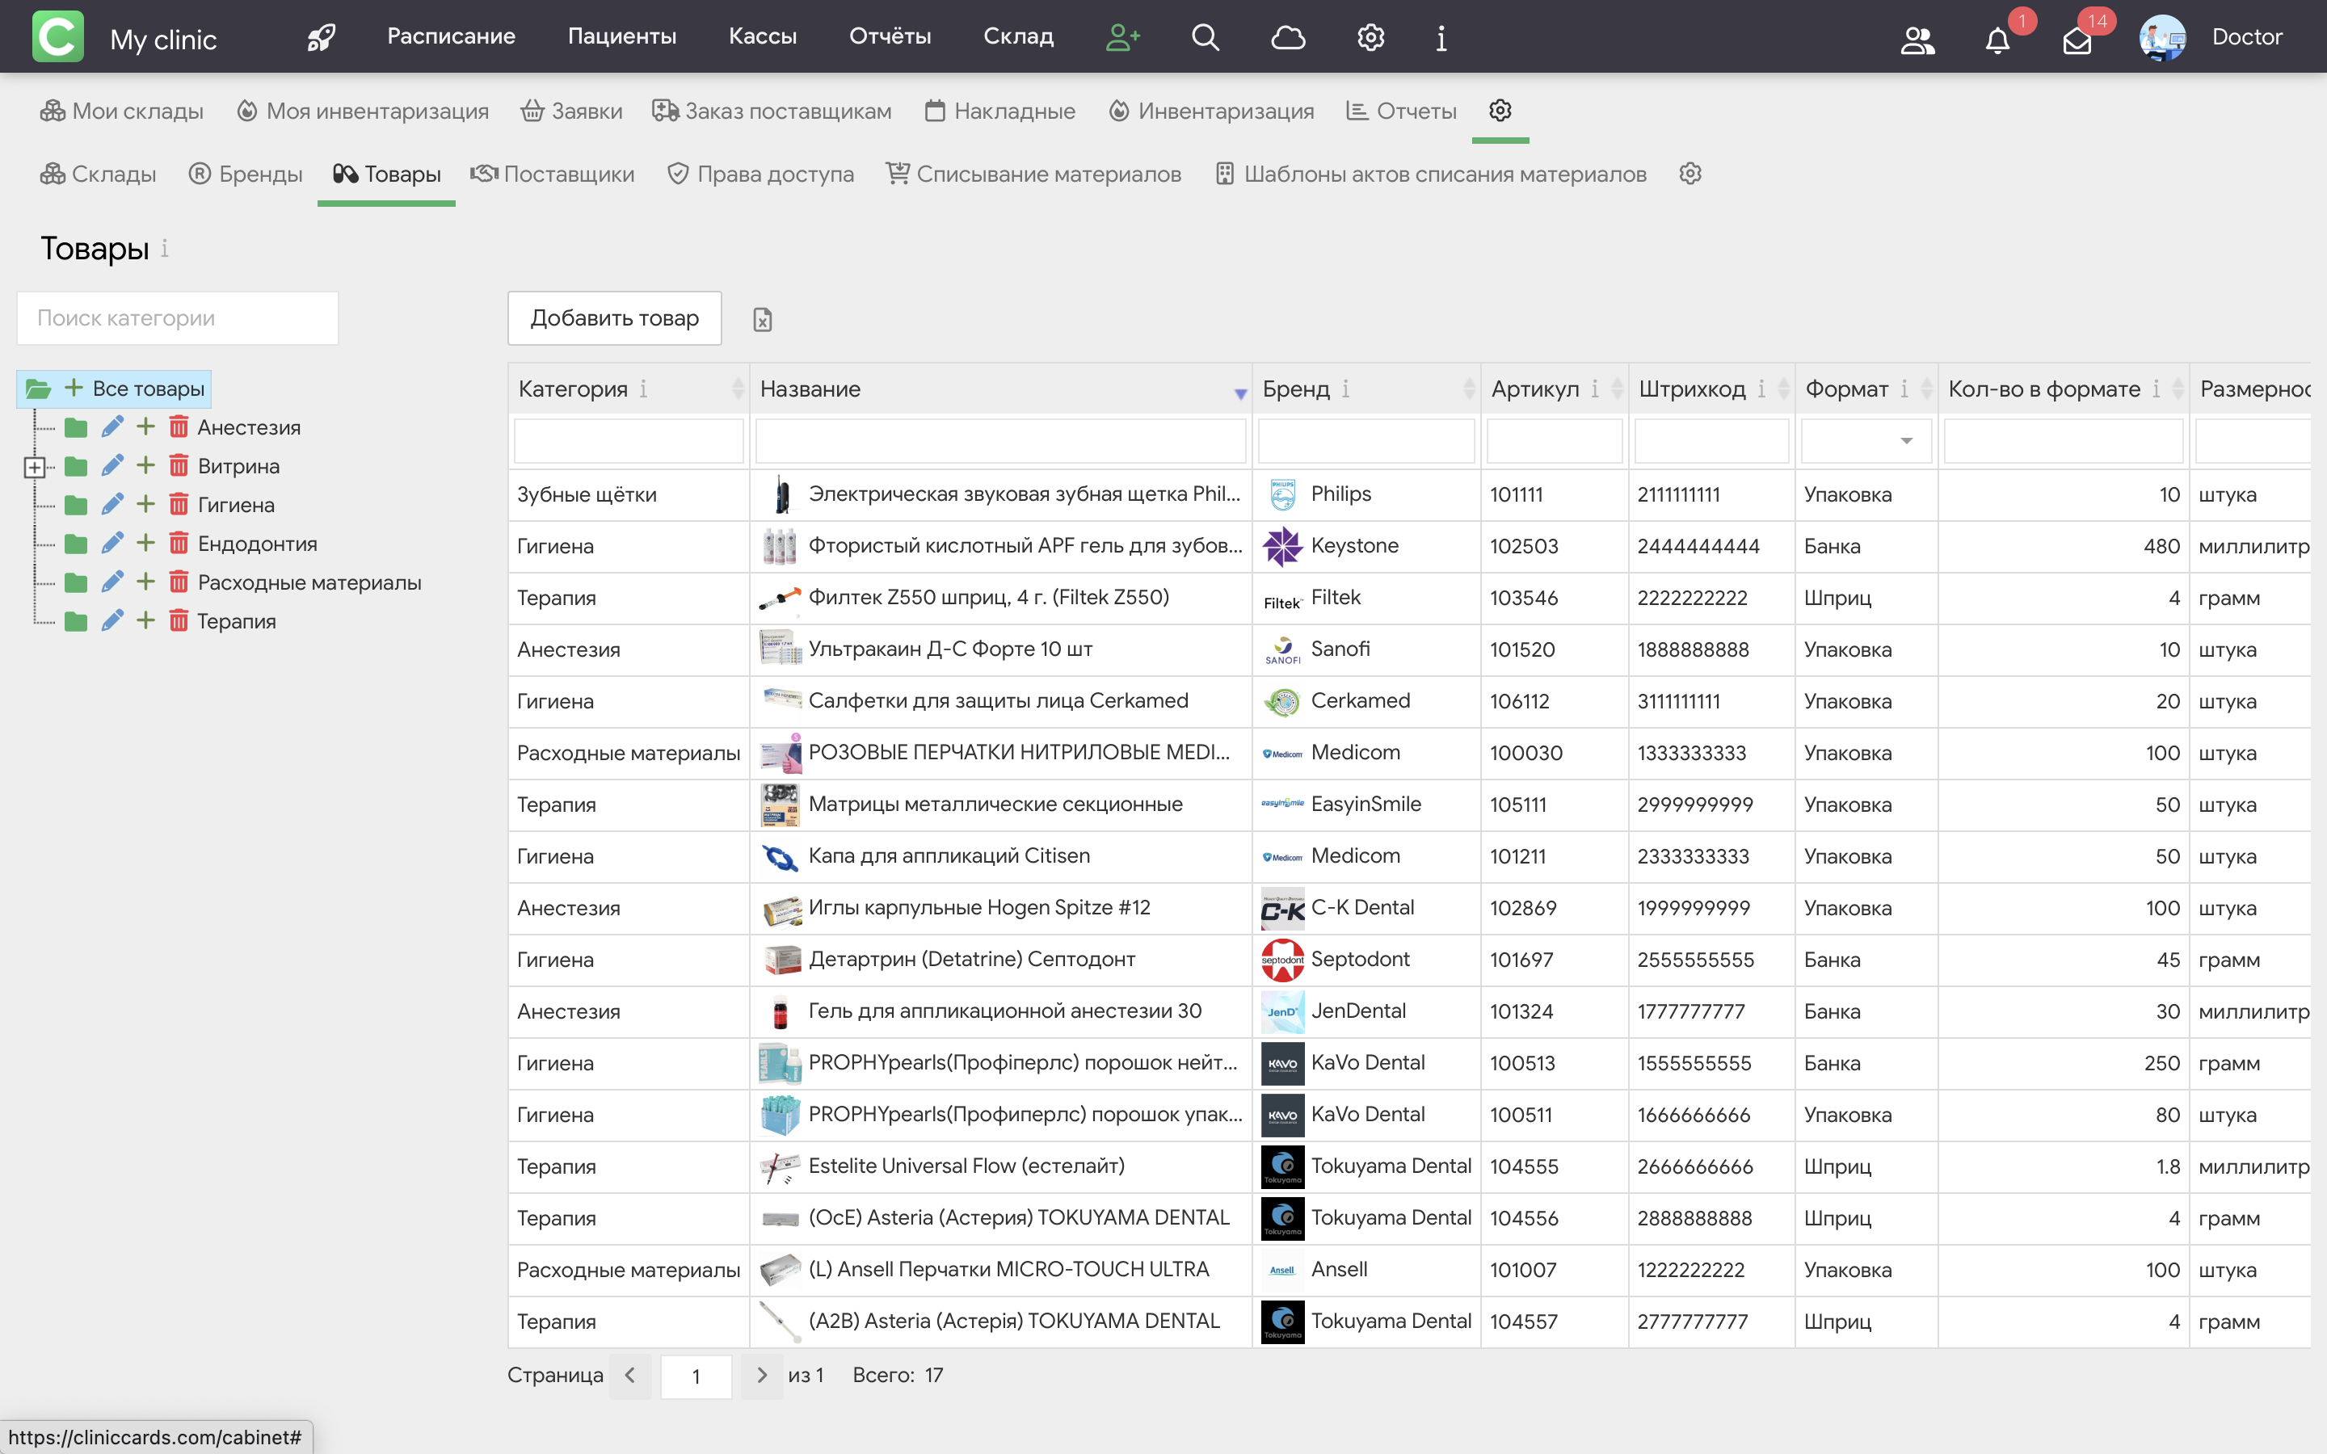The image size is (2327, 1454).
Task: Click the info 'i' icon in top bar
Action: click(1441, 37)
